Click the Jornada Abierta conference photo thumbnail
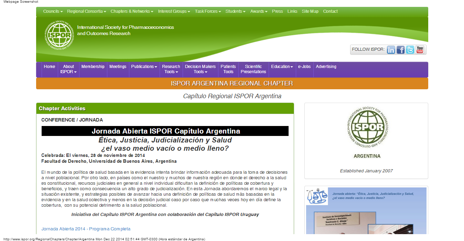This screenshot has height=241, width=464. [366, 211]
